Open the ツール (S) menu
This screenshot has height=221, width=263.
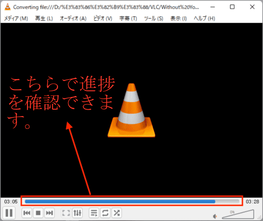pyautogui.click(x=154, y=18)
